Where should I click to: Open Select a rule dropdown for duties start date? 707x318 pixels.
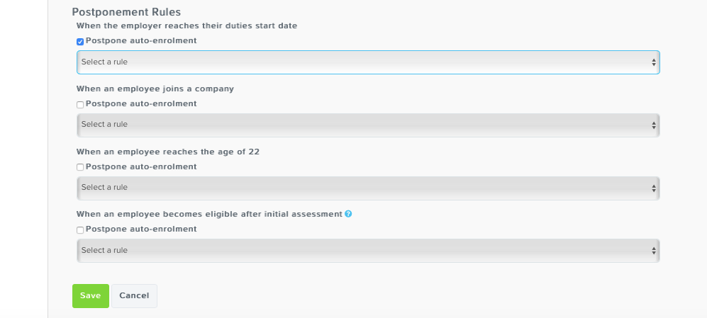tap(368, 62)
